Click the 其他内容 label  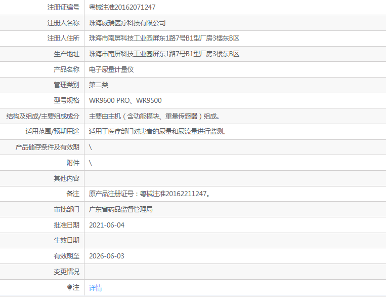(66, 178)
